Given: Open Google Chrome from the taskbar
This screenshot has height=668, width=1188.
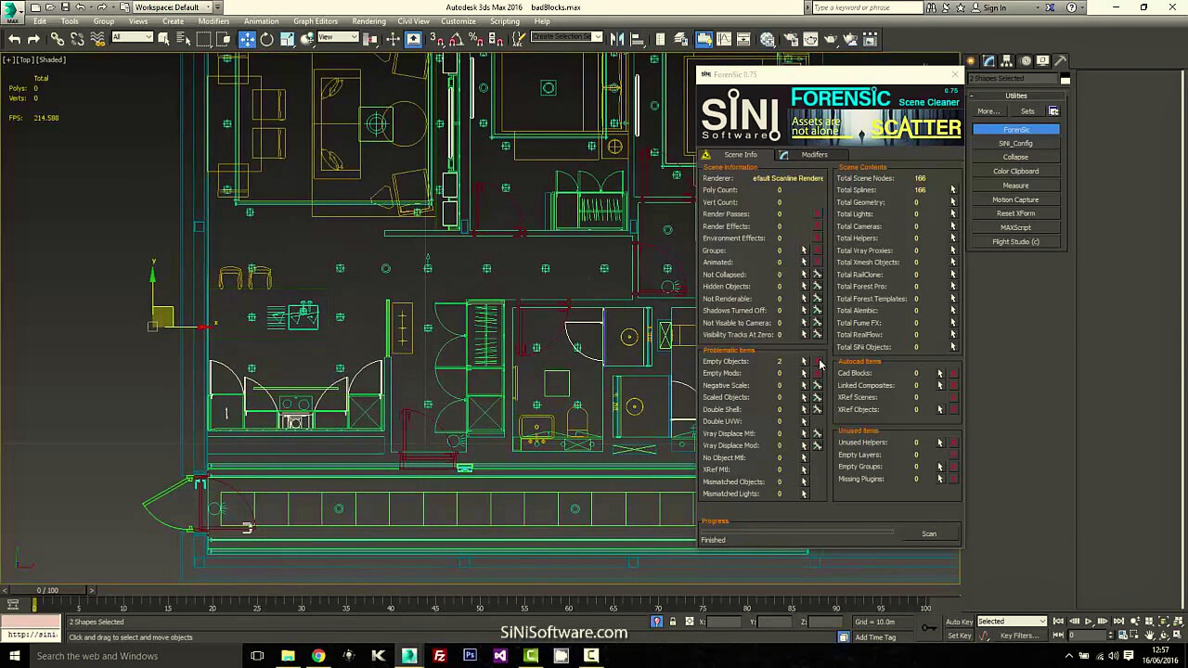Looking at the screenshot, I should (318, 656).
